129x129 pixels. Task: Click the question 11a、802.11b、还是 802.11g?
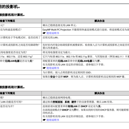16,57
